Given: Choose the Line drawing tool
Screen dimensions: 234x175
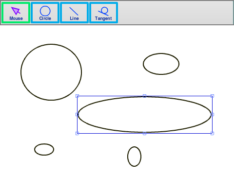Looking at the screenshot, I should 74,13.
